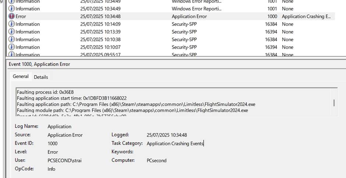Switch to the Details tab

coord(41,77)
